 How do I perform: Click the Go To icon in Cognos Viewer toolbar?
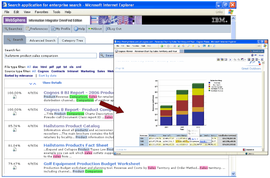click(x=242, y=59)
